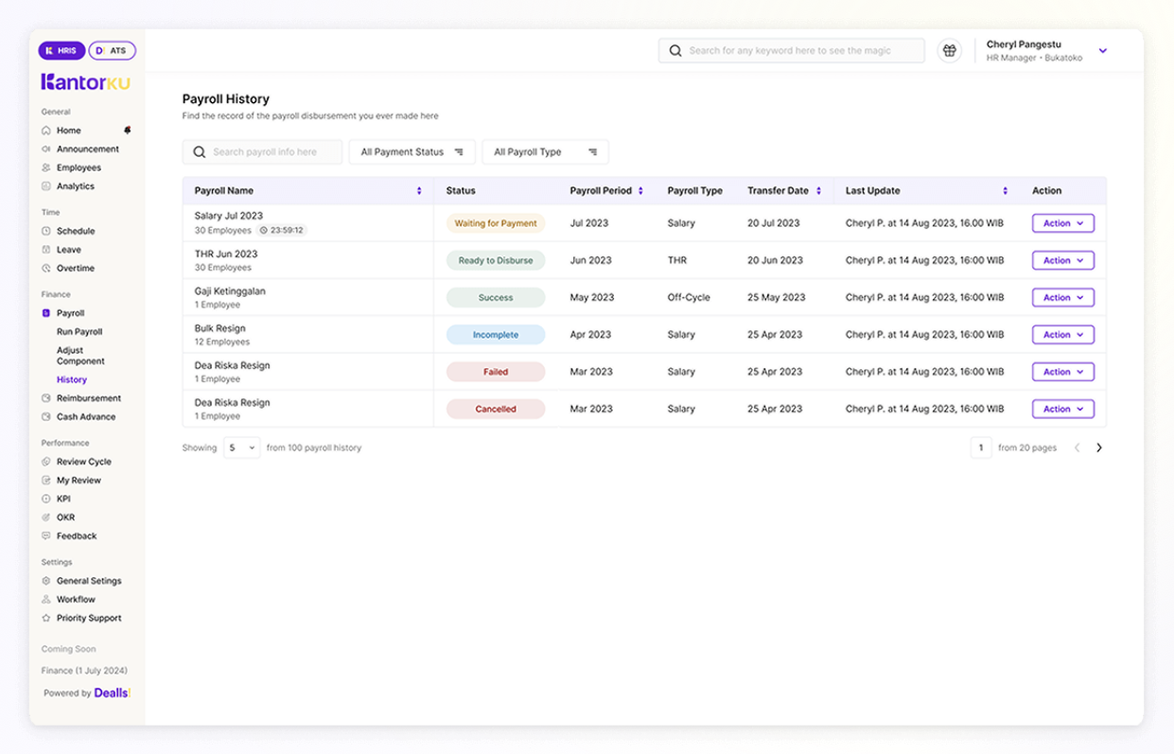Click the Employees icon in sidebar
Image resolution: width=1174 pixels, height=754 pixels.
click(46, 167)
